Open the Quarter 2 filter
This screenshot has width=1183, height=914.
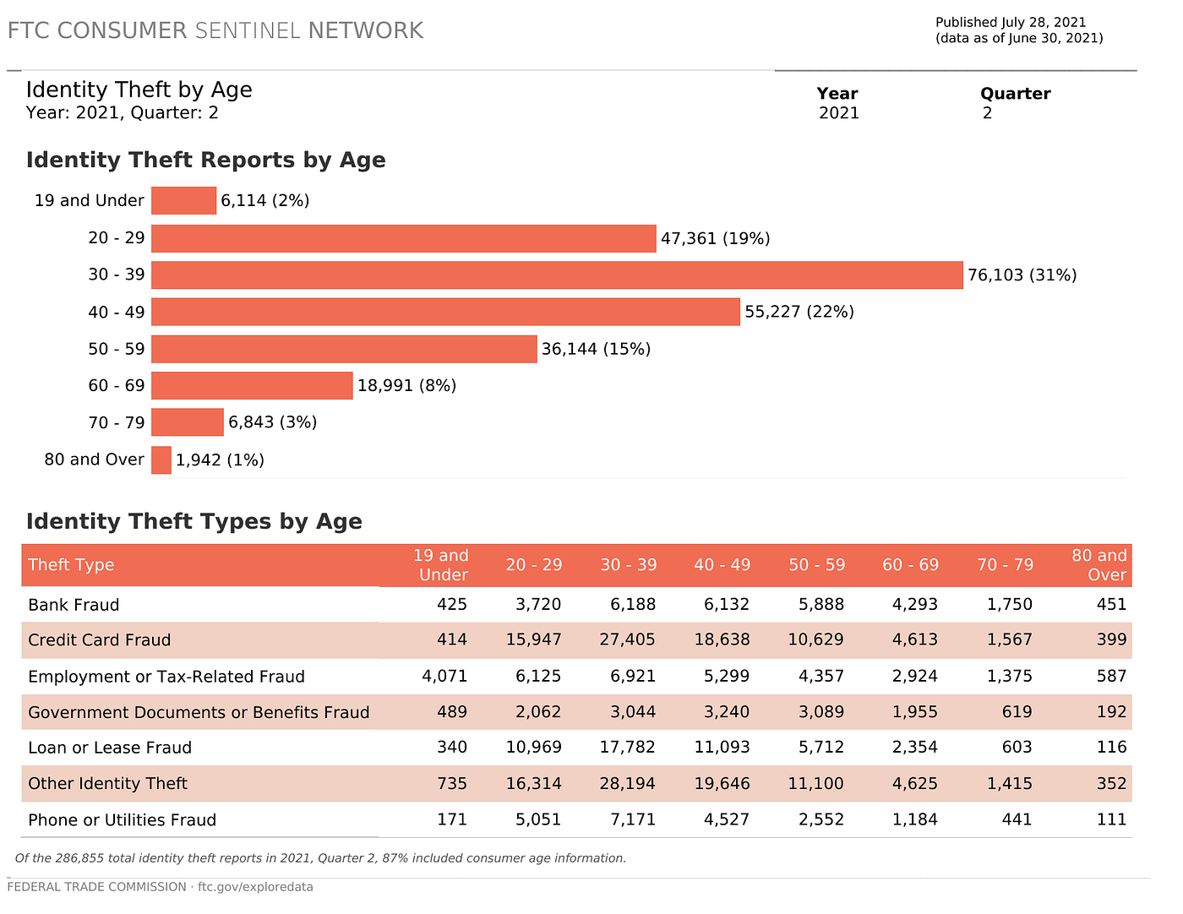point(987,113)
